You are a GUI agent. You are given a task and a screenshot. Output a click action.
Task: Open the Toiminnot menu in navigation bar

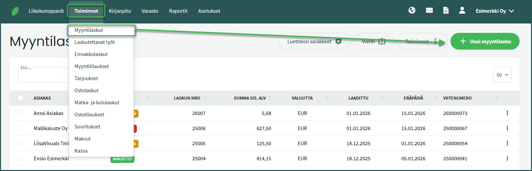point(86,11)
